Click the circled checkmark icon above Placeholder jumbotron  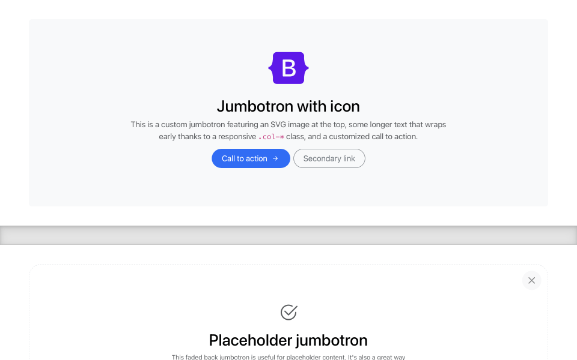click(288, 313)
